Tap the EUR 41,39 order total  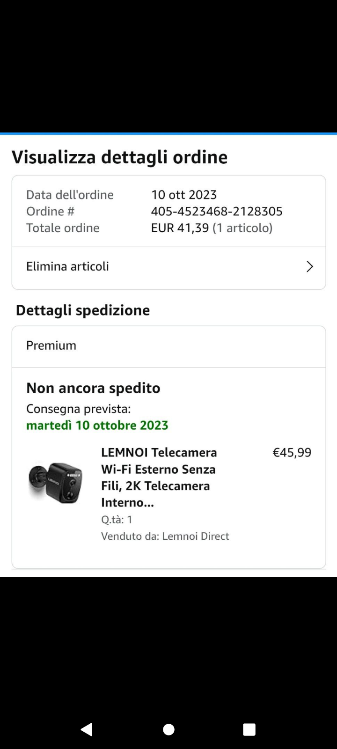(180, 228)
